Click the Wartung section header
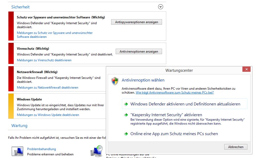Image resolution: width=254 pixels, height=158 pixels. click(19, 126)
